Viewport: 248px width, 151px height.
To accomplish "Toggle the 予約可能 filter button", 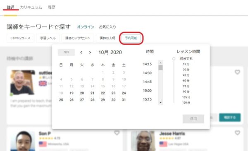I will pyautogui.click(x=131, y=38).
